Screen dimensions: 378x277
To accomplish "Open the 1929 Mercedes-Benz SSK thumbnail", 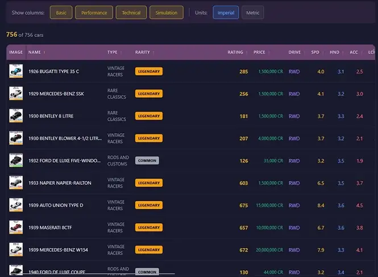I will coord(16,93).
